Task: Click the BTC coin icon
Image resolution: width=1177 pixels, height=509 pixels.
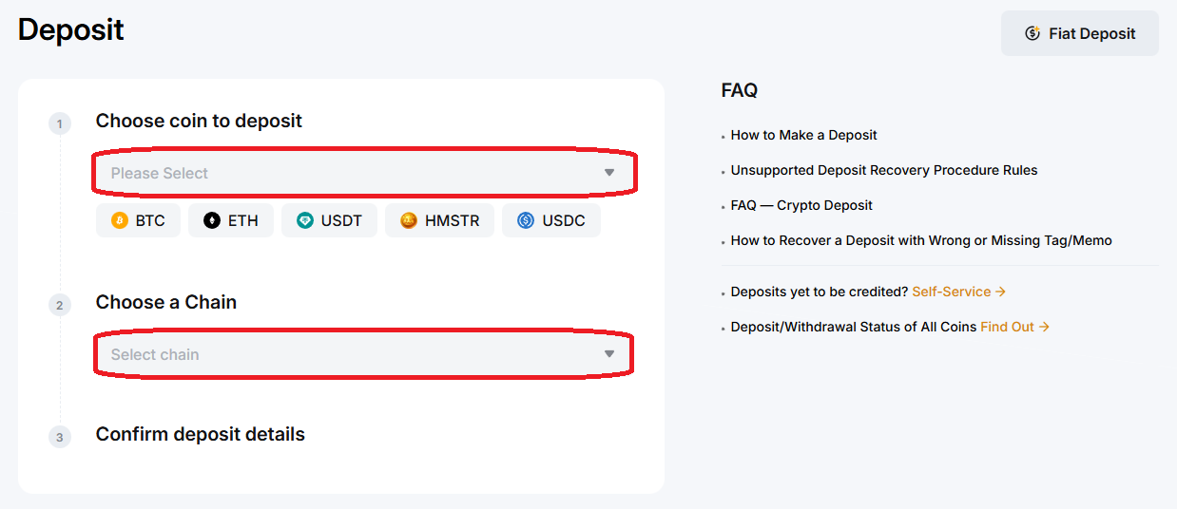Action: [x=120, y=220]
